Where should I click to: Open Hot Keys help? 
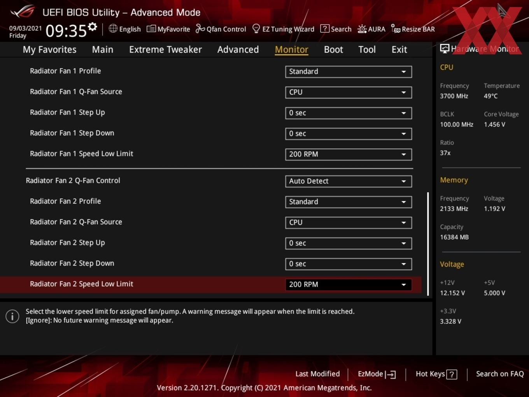(x=436, y=374)
